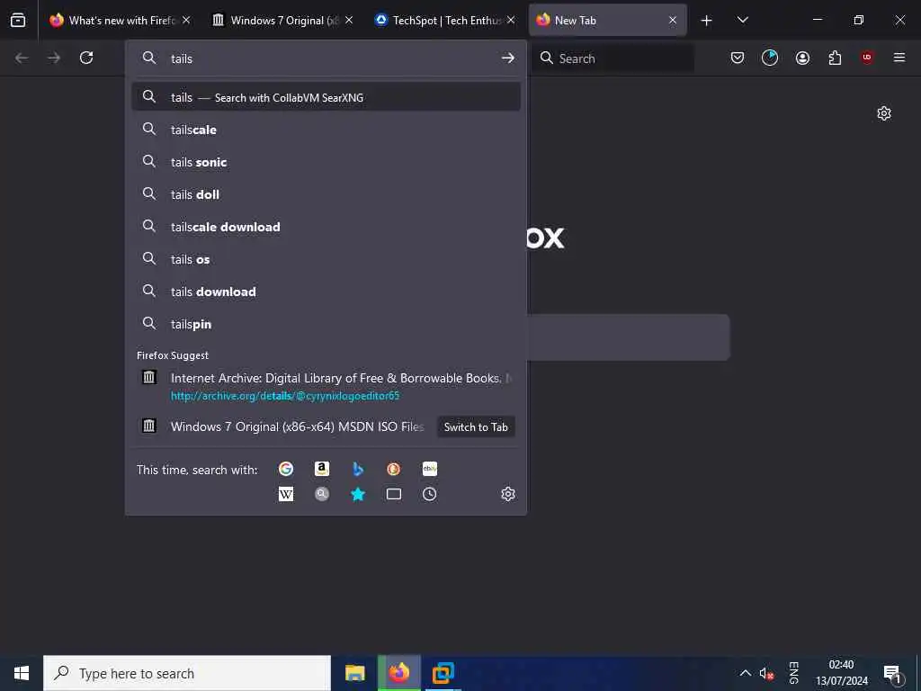Close the Windows 7 Original tab
The image size is (921, 691).
pyautogui.click(x=349, y=20)
